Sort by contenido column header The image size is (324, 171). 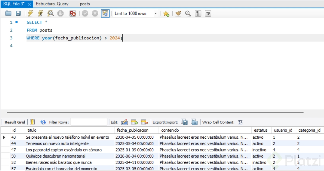pyautogui.click(x=205, y=130)
